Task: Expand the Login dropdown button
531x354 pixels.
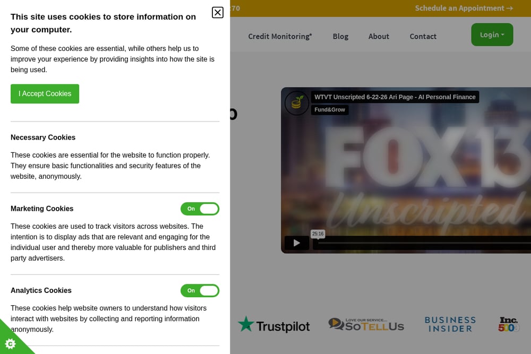Action: (x=492, y=34)
